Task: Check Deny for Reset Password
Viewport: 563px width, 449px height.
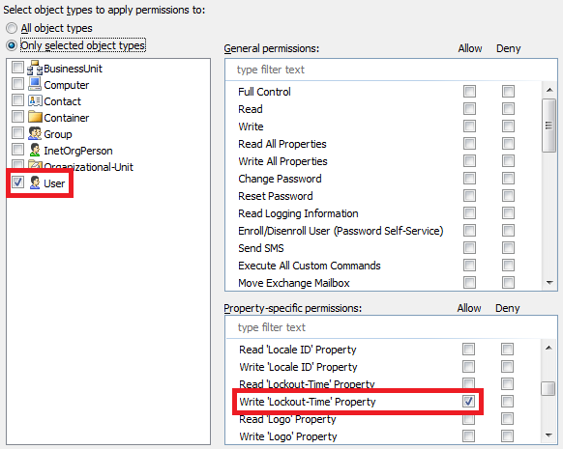Action: click(x=508, y=196)
